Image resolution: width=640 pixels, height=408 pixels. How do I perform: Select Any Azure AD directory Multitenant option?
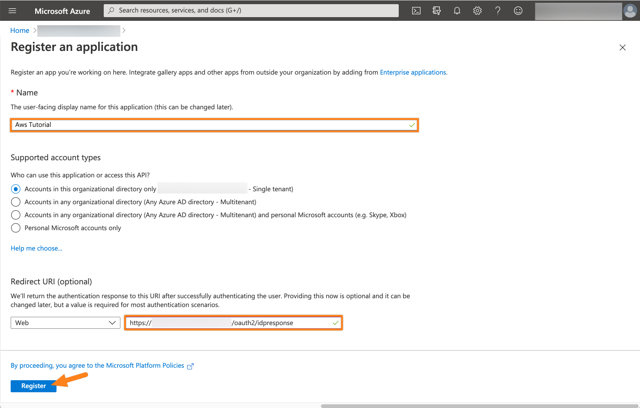(x=16, y=202)
